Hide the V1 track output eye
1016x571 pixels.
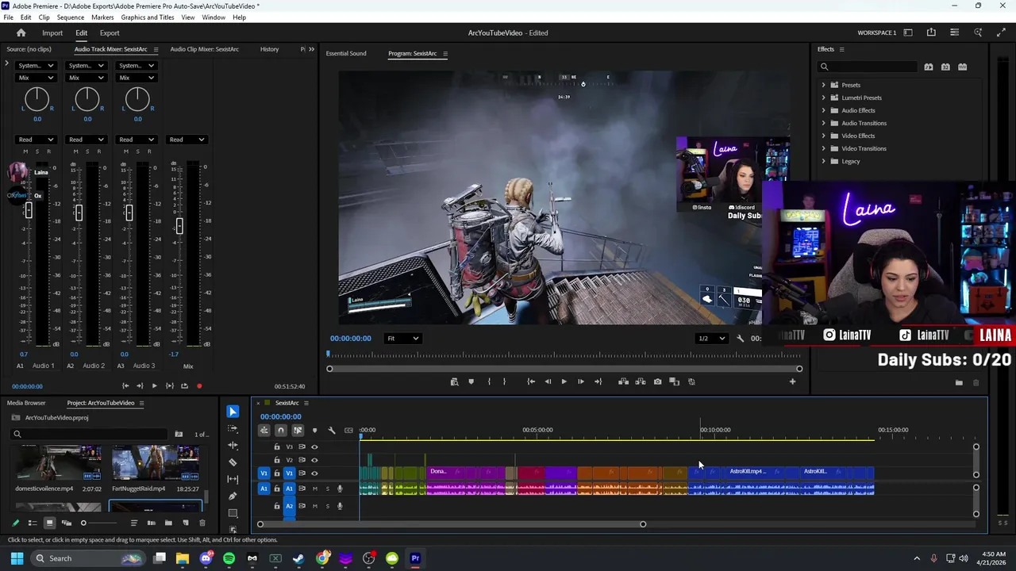(x=314, y=473)
